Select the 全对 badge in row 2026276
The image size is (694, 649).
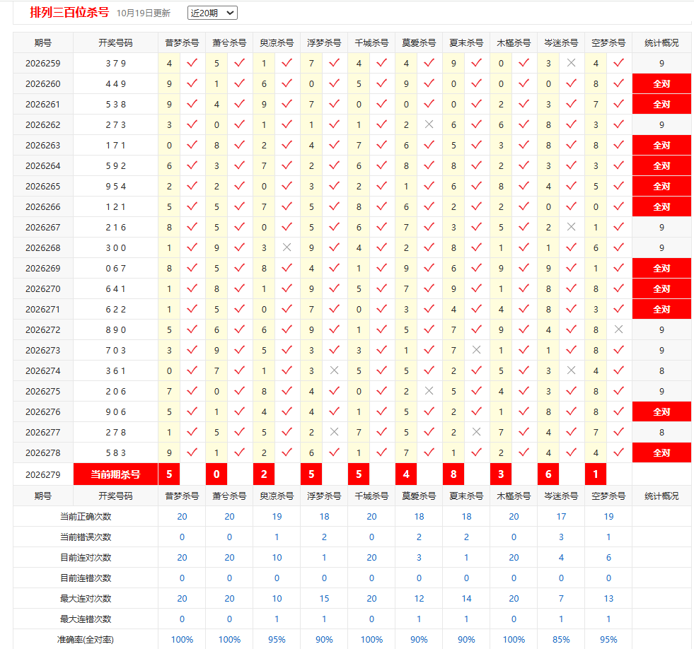[661, 412]
